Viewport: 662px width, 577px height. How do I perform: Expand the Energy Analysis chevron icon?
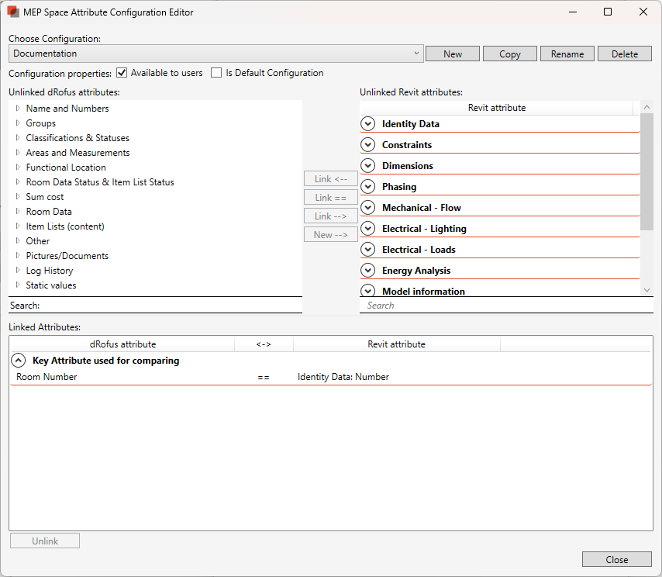[368, 271]
